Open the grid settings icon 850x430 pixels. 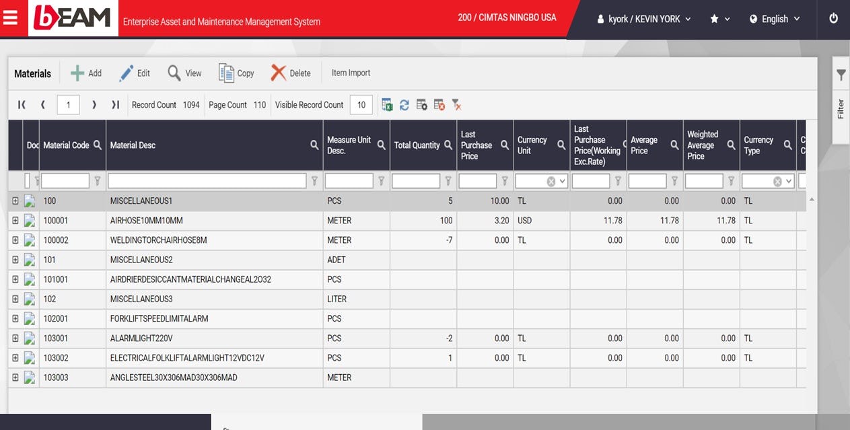(421, 104)
